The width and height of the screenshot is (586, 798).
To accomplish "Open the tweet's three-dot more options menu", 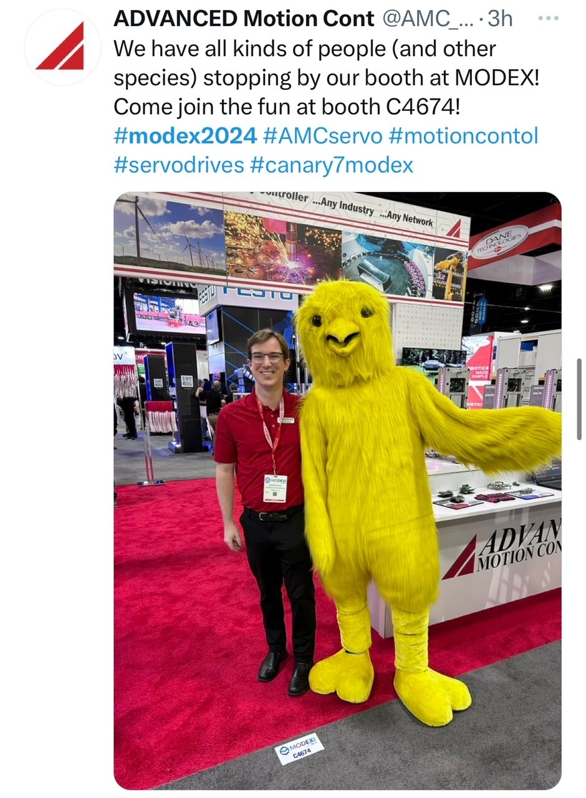I will pyautogui.click(x=548, y=18).
